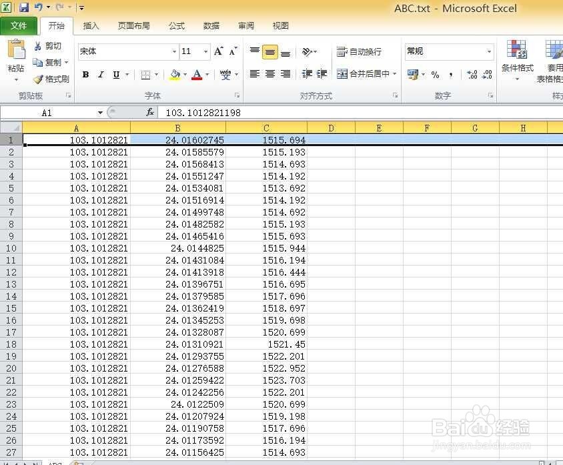Image resolution: width=563 pixels, height=465 pixels.
Task: Open underline style dropdown arrow
Action: click(127, 75)
